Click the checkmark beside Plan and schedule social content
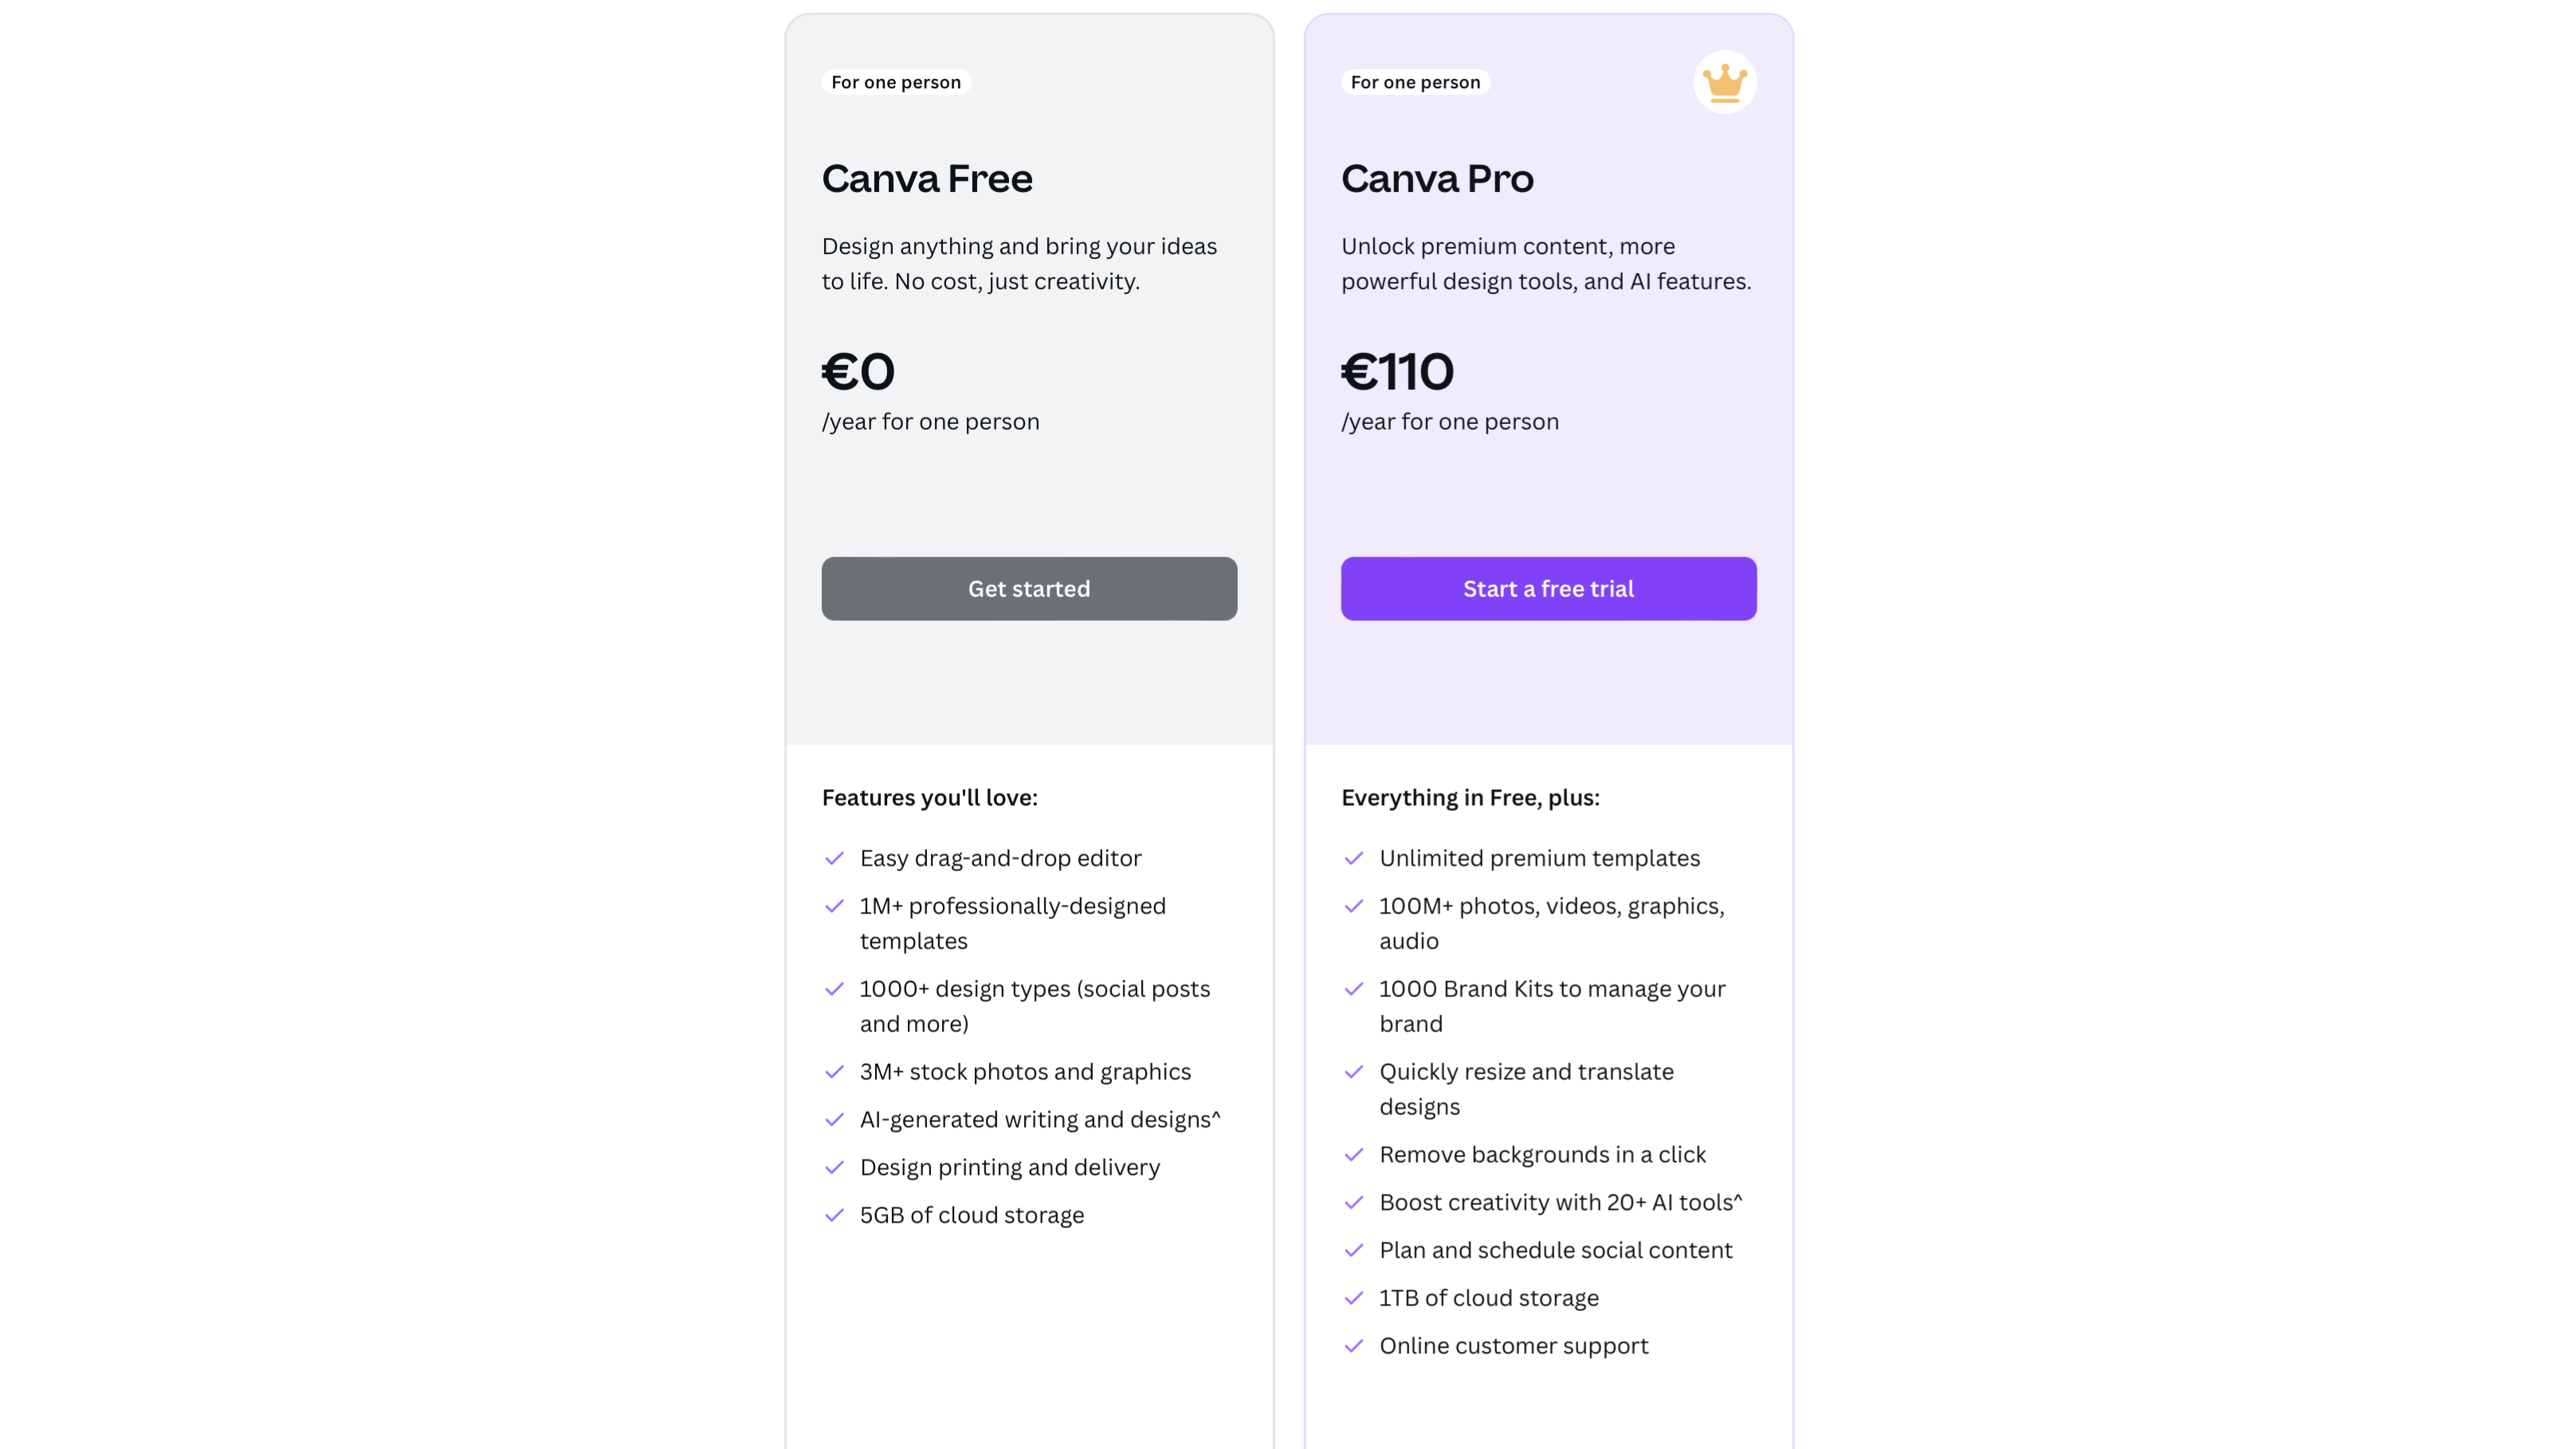Viewport: 2576px width, 1449px height. (1354, 1250)
